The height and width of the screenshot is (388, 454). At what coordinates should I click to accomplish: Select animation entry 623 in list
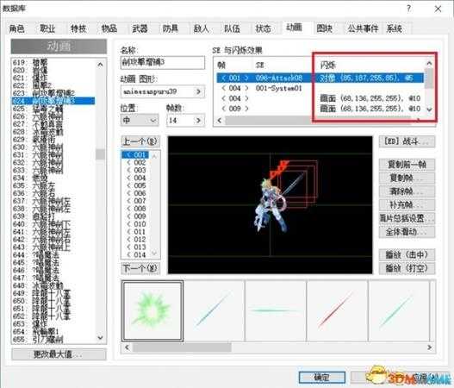click(53, 93)
